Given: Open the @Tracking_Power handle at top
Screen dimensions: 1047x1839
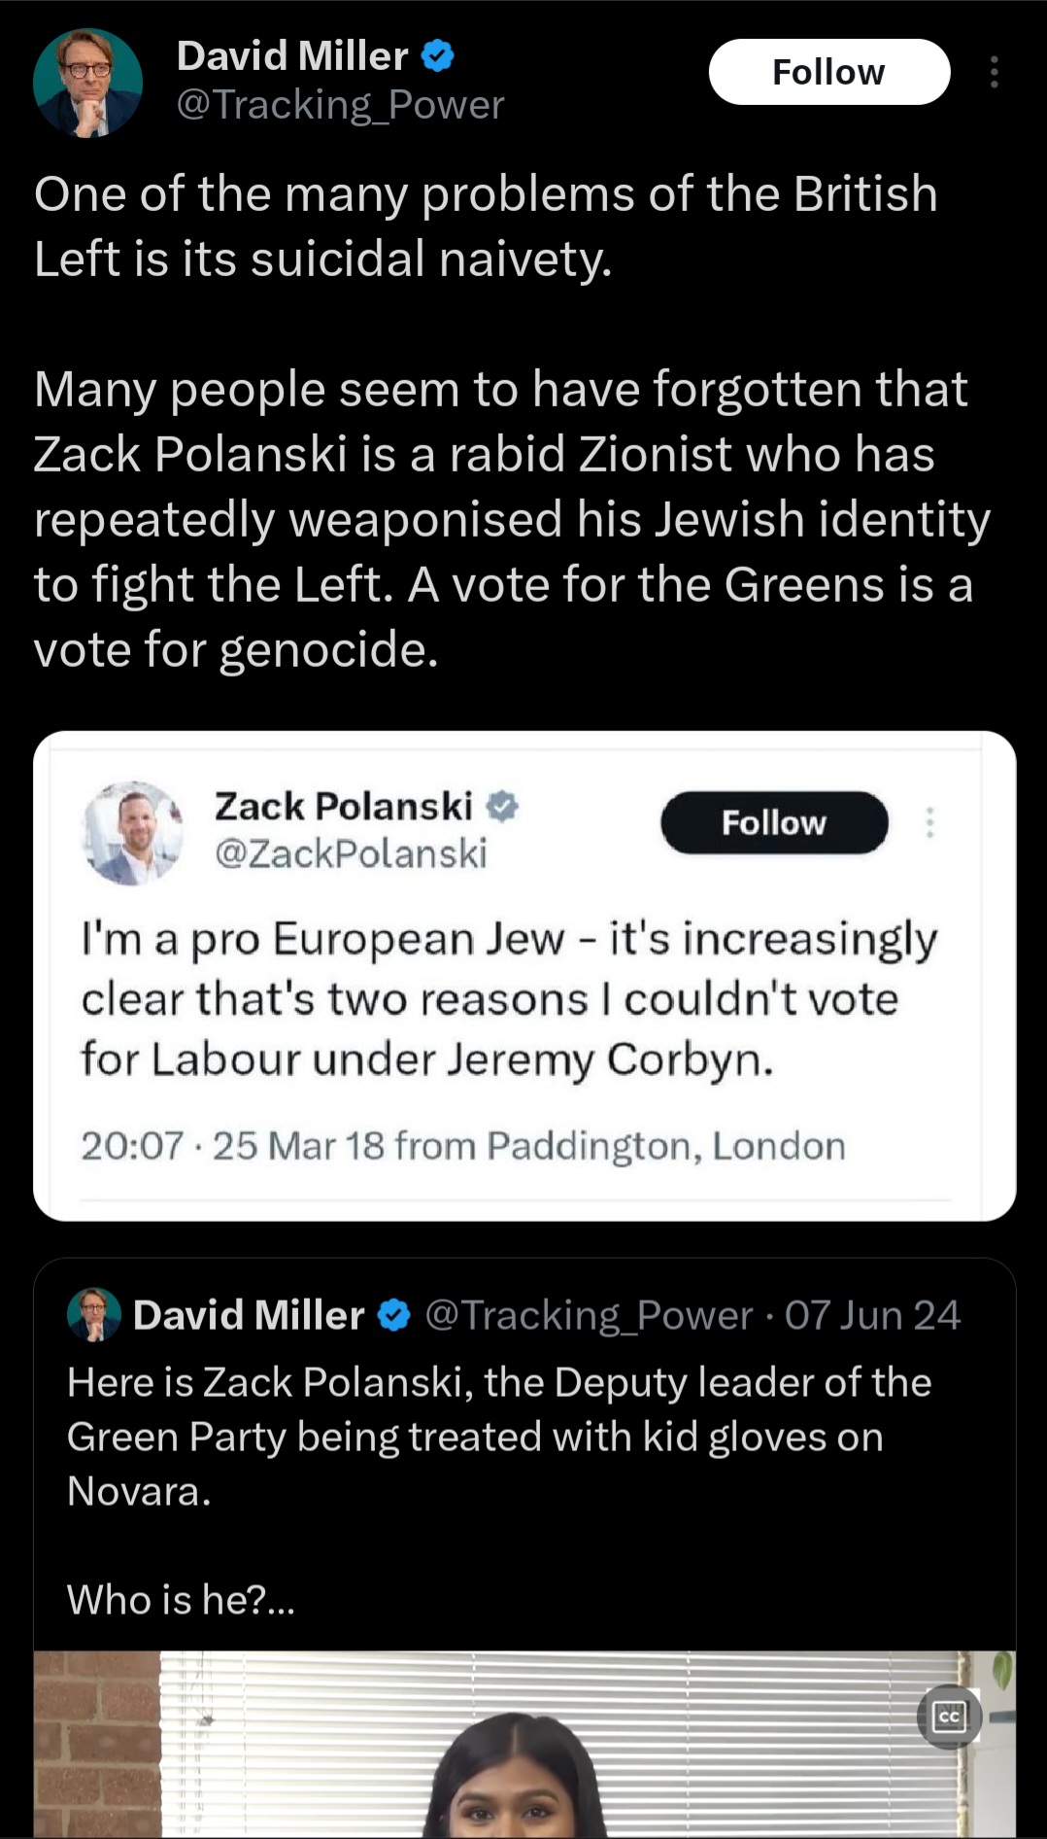Looking at the screenshot, I should [x=340, y=105].
